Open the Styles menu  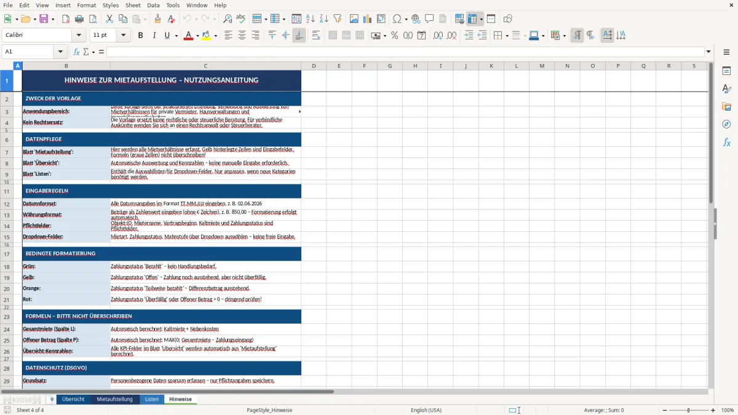point(111,5)
